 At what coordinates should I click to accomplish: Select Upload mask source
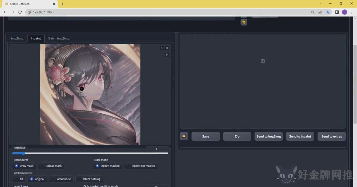[51, 166]
